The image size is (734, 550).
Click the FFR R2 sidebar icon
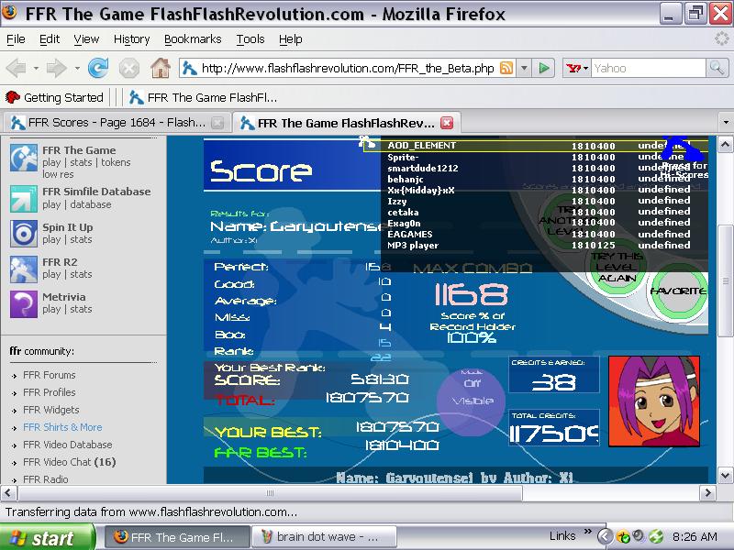pos(24,269)
